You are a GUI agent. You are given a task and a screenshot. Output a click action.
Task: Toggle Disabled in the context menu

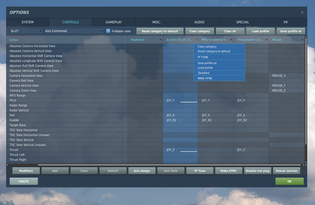tap(219, 73)
